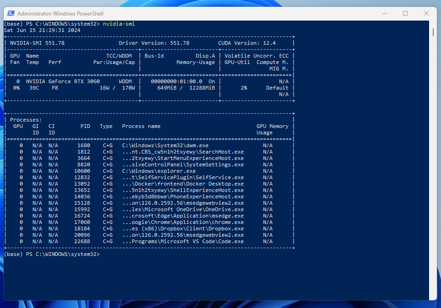Viewport: 441px width, 308px height.
Task: Click the 'Default' compute mode value
Action: pos(277,88)
